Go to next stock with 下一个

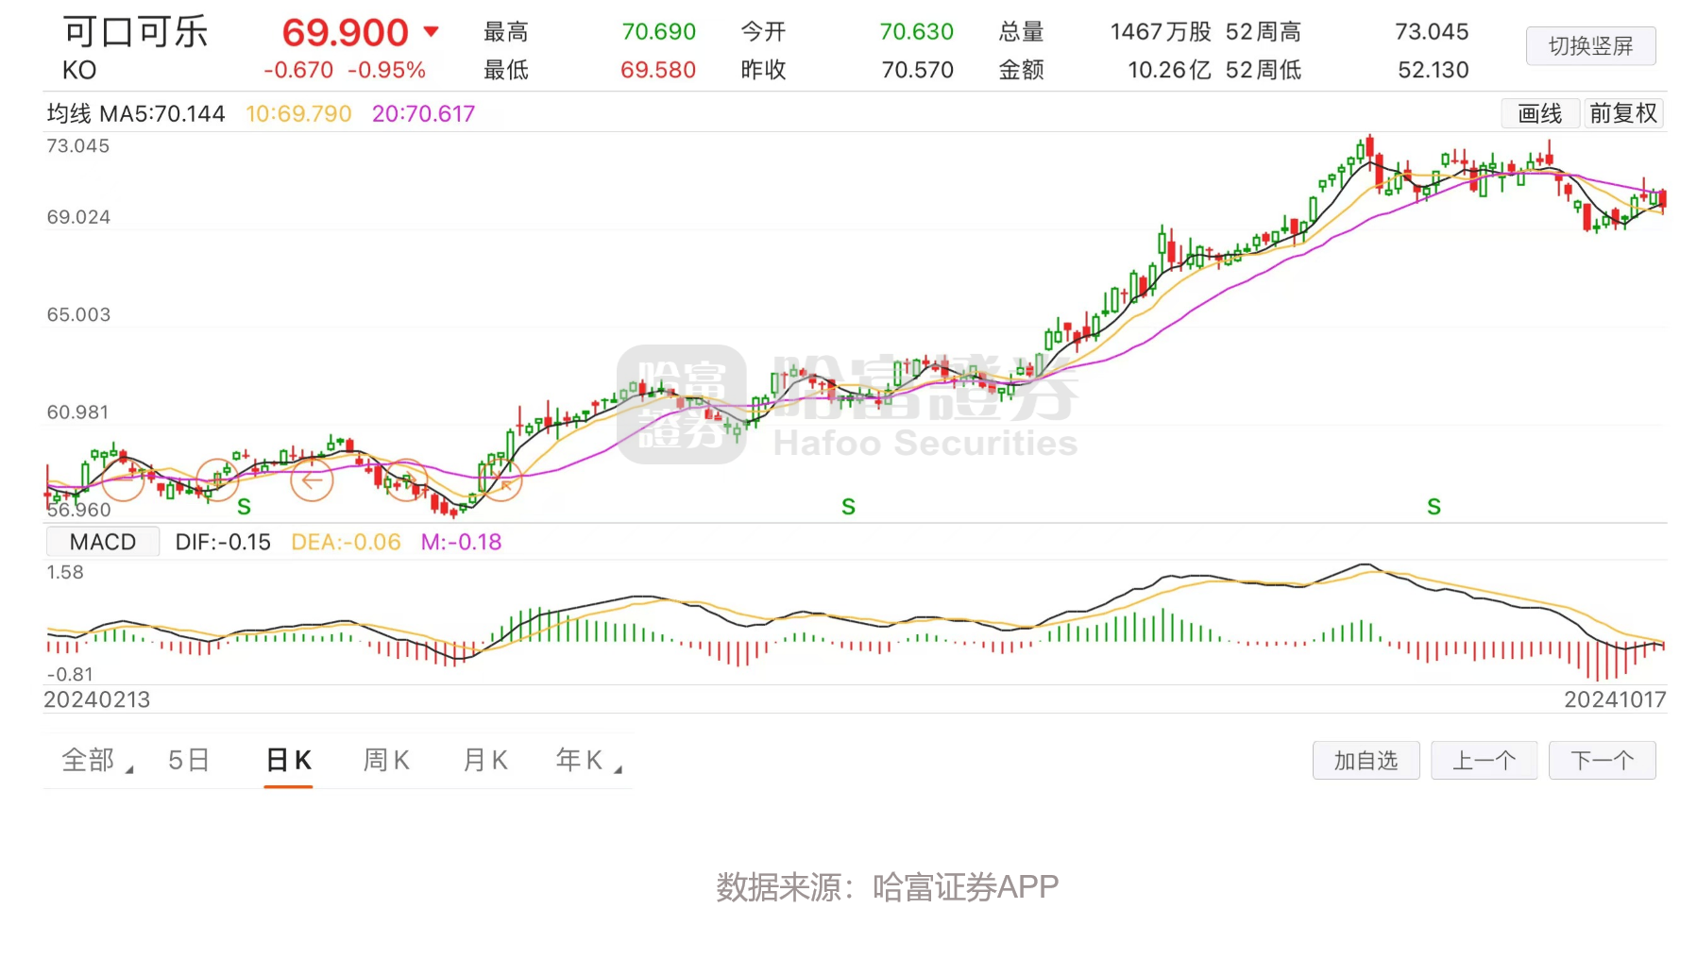pyautogui.click(x=1602, y=761)
